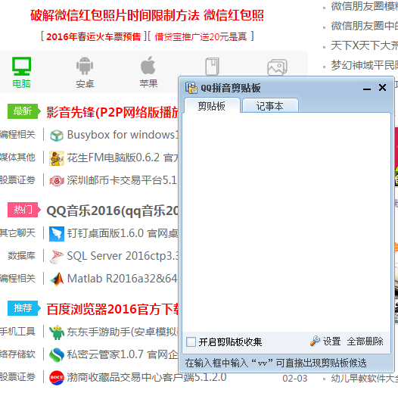
Task: Open the 幼儿早教软件大 sidebar link
Action: click(364, 379)
